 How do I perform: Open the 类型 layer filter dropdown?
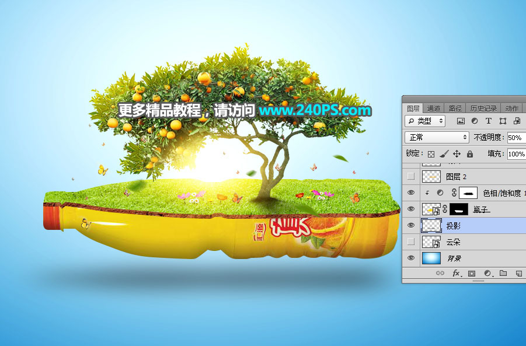point(425,121)
